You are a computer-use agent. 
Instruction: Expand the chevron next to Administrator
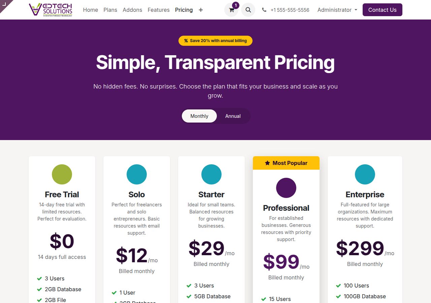coord(356,10)
